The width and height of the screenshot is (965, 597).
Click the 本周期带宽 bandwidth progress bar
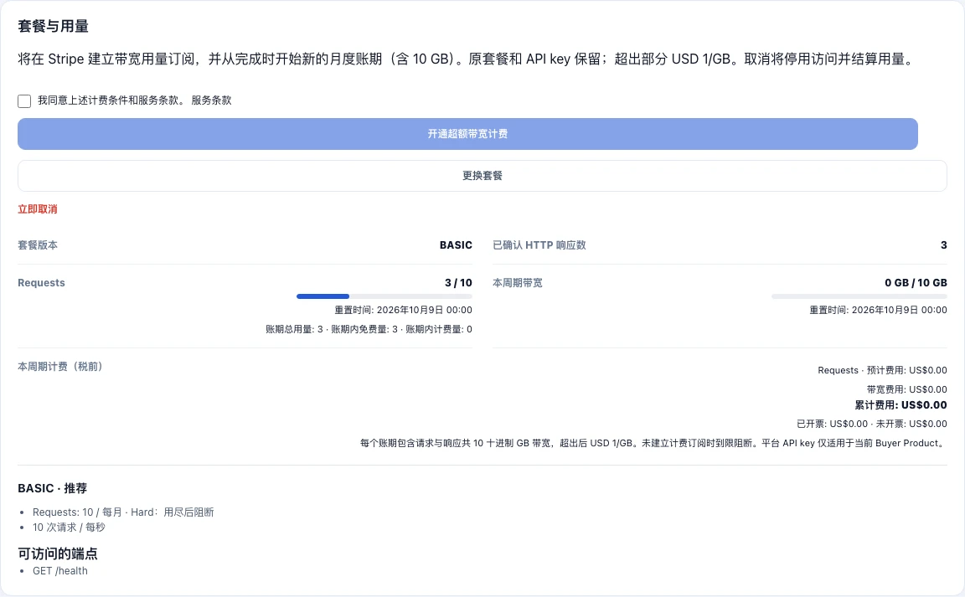coord(859,296)
